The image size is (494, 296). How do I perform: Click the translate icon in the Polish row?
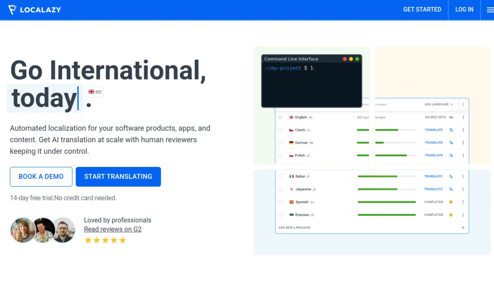(x=451, y=155)
